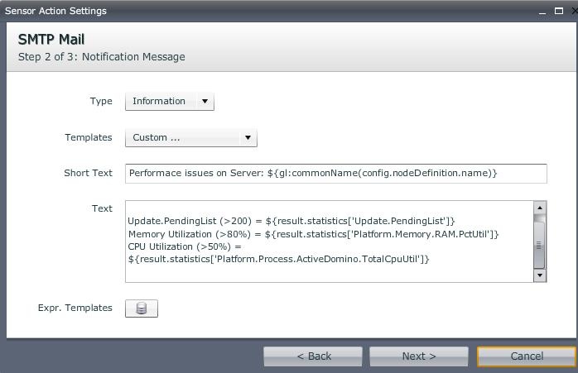Image resolution: width=578 pixels, height=373 pixels.
Task: Click the Memory Utilization line in Text
Action: (x=313, y=234)
